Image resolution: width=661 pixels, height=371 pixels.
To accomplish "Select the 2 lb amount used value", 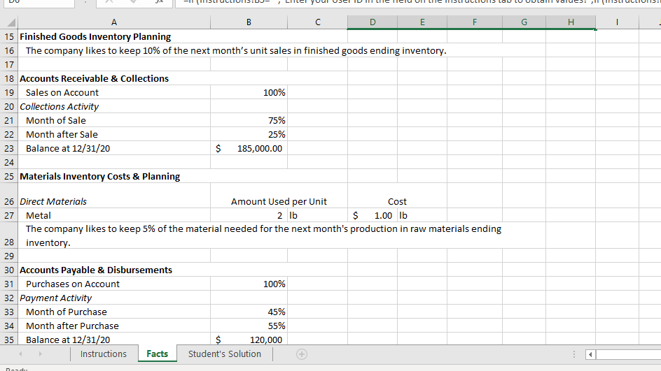I will click(249, 215).
